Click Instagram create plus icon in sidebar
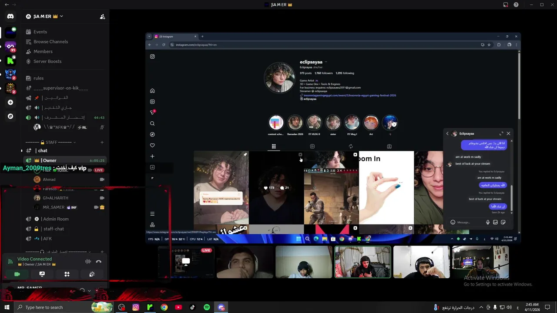The width and height of the screenshot is (557, 313). (x=152, y=156)
